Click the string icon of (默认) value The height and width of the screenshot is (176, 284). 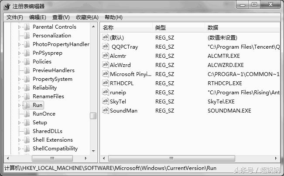(x=106, y=37)
